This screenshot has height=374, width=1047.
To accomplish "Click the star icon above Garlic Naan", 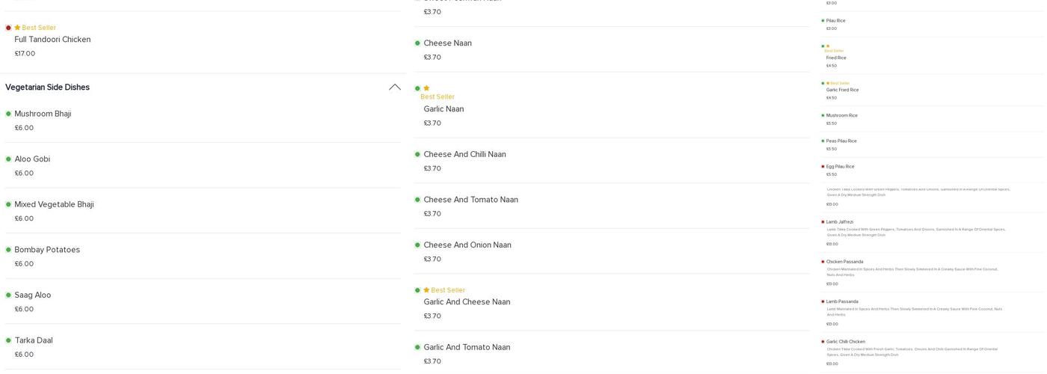I will 426,88.
